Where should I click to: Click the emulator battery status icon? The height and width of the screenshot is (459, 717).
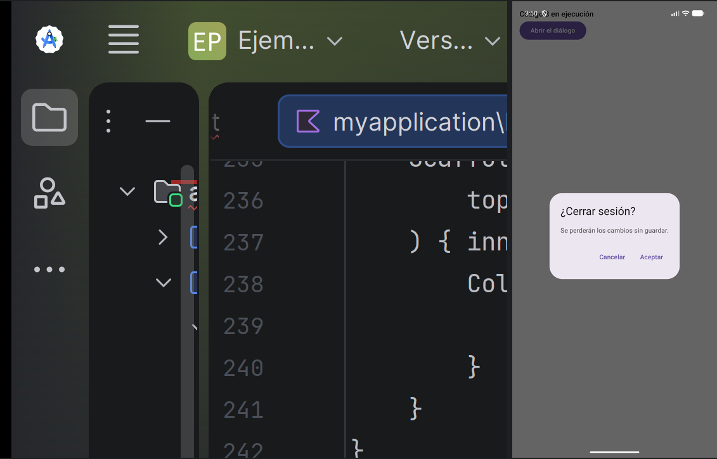pos(698,13)
